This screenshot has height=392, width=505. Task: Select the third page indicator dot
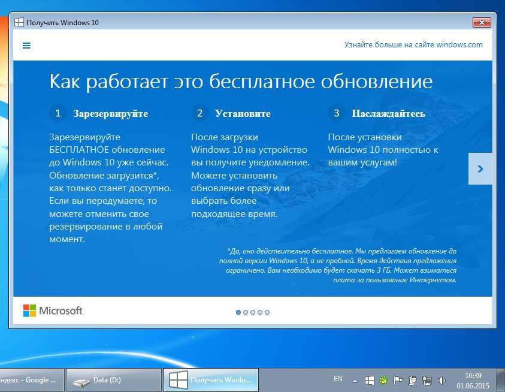[253, 312]
